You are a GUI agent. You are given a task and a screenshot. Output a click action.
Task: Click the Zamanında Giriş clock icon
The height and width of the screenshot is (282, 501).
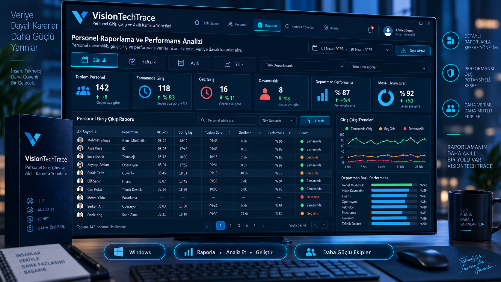click(145, 92)
